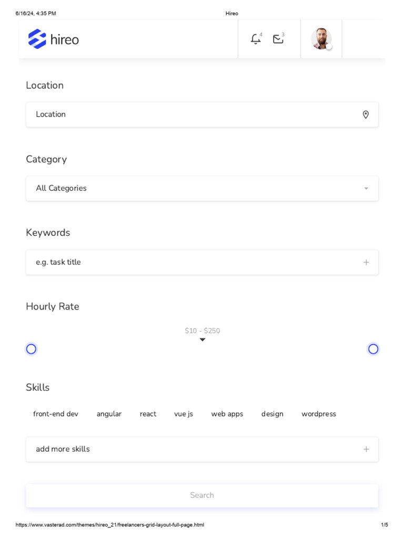Screen dimensions: 404x538
Task: Focus the add more skills field
Action: coord(202,449)
